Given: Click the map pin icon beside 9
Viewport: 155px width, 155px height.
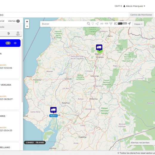Looking at the screenshot, I should (x=18, y=33).
